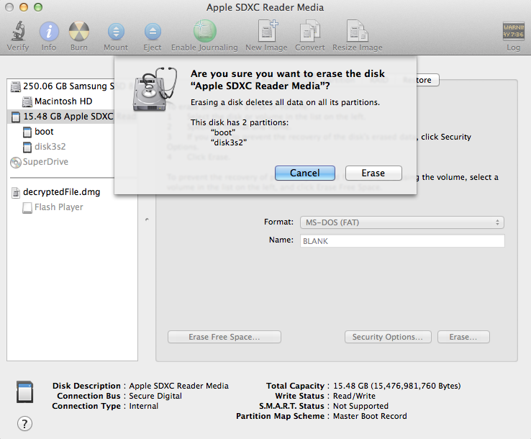Click the window title Apple SDXC Reader Media
Screen dimensions: 531x439
click(x=265, y=7)
